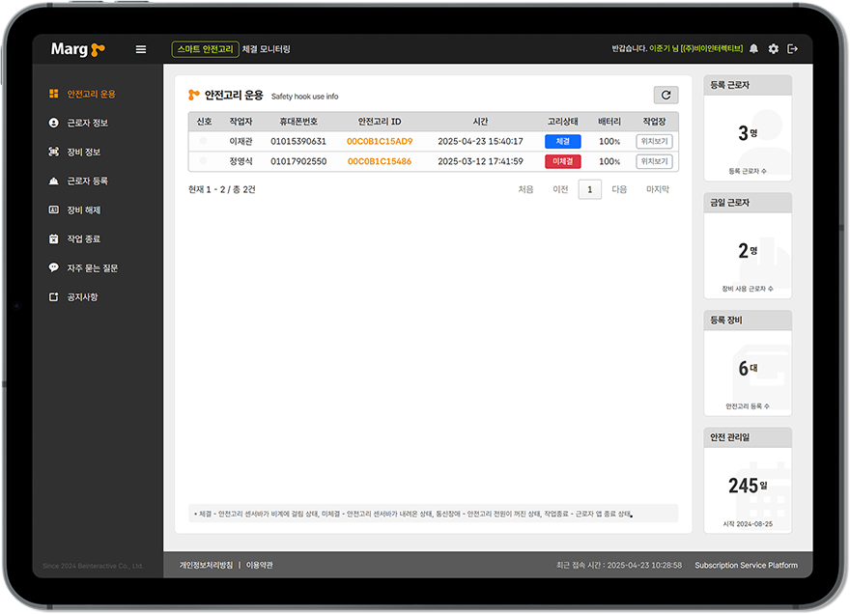Image resolution: width=850 pixels, height=614 pixels.
Task: Refresh the safety hook table
Action: click(666, 95)
